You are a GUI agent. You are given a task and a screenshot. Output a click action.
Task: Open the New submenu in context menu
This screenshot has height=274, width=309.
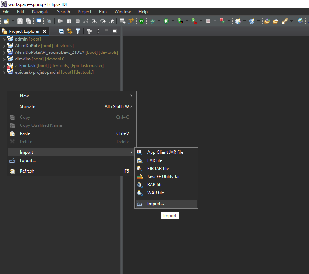point(72,96)
